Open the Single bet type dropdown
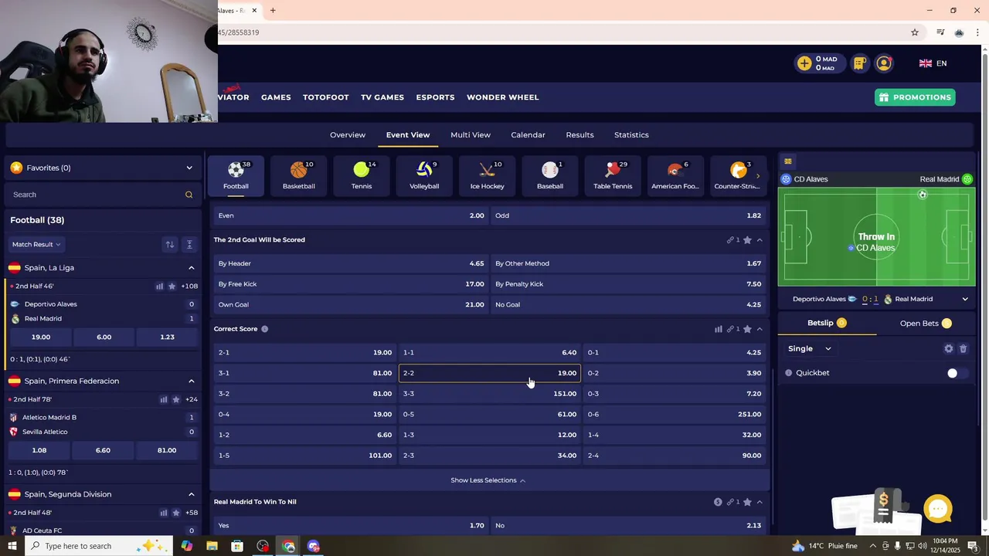989x556 pixels. 810,349
